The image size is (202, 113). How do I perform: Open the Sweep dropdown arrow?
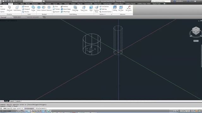coord(33,12)
